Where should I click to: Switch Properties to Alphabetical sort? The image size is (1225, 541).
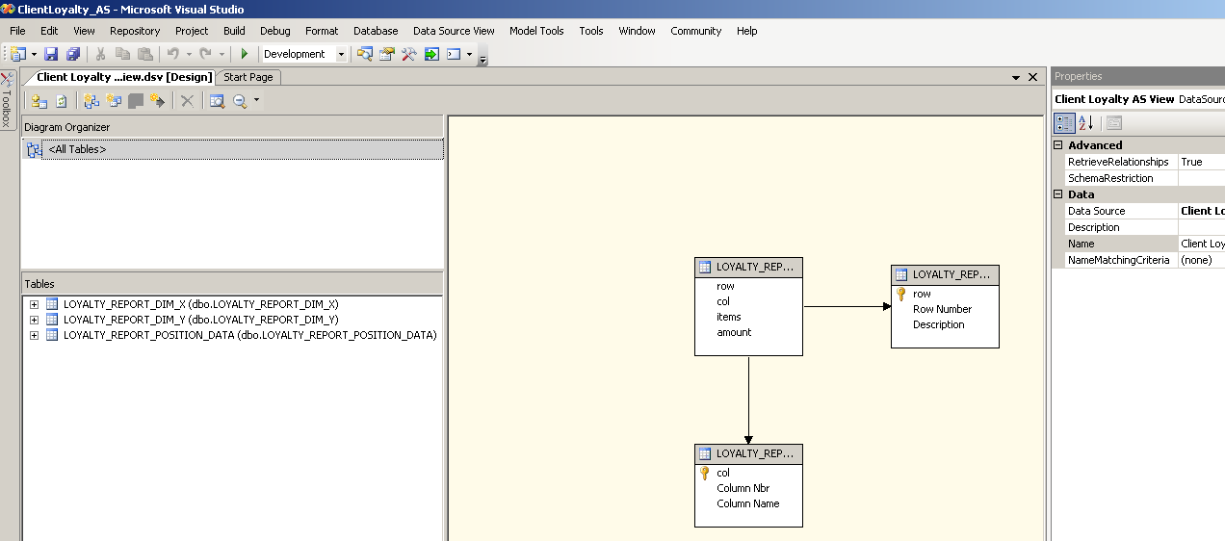point(1086,123)
